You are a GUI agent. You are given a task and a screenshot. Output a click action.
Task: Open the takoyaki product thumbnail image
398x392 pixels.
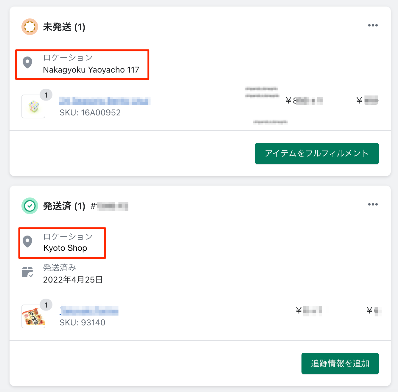tap(33, 316)
